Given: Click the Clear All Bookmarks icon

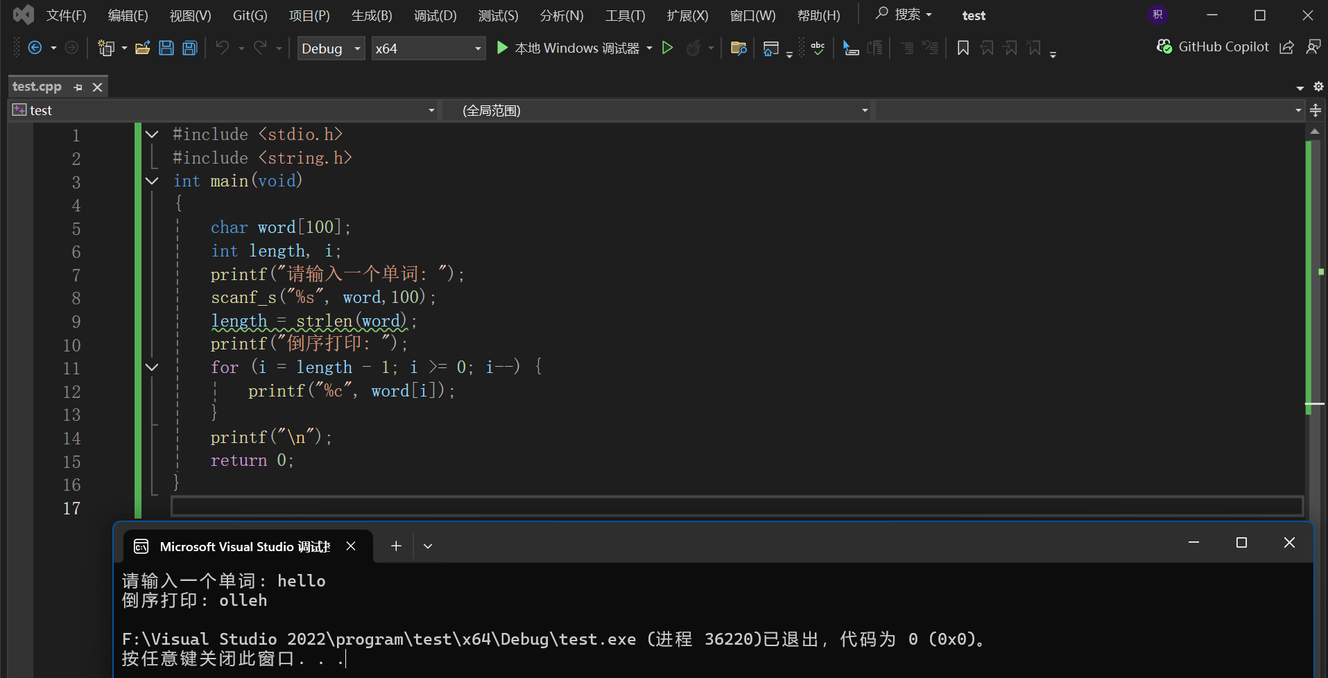Looking at the screenshot, I should (1034, 48).
